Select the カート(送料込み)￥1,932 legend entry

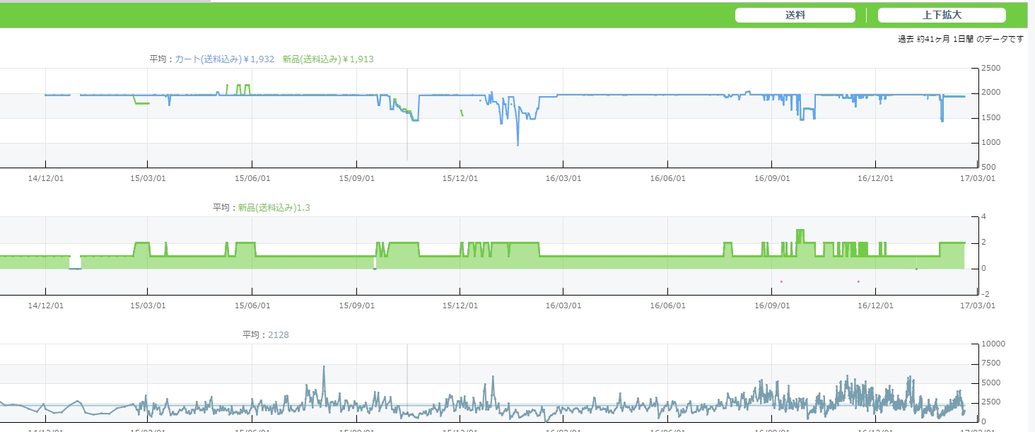click(x=224, y=59)
